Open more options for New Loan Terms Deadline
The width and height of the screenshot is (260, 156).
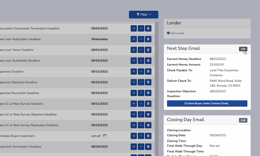click(x=141, y=50)
